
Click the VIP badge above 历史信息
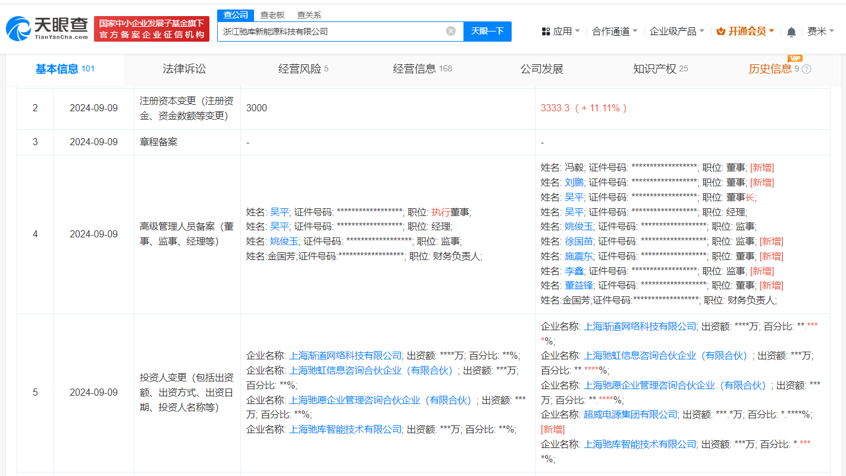click(x=796, y=59)
